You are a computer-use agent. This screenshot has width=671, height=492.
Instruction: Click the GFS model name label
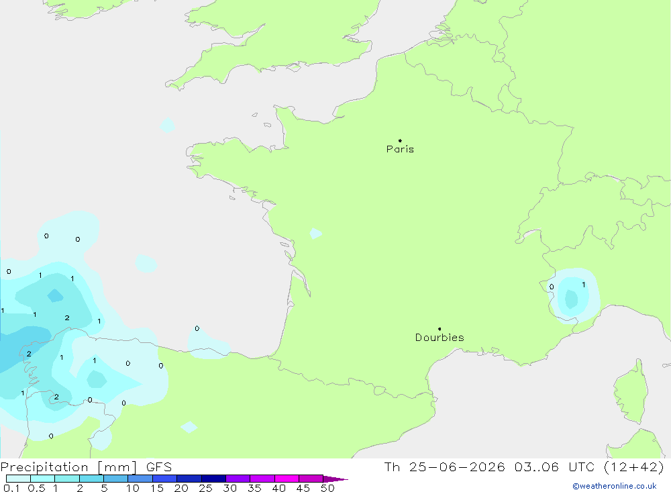[x=159, y=467]
